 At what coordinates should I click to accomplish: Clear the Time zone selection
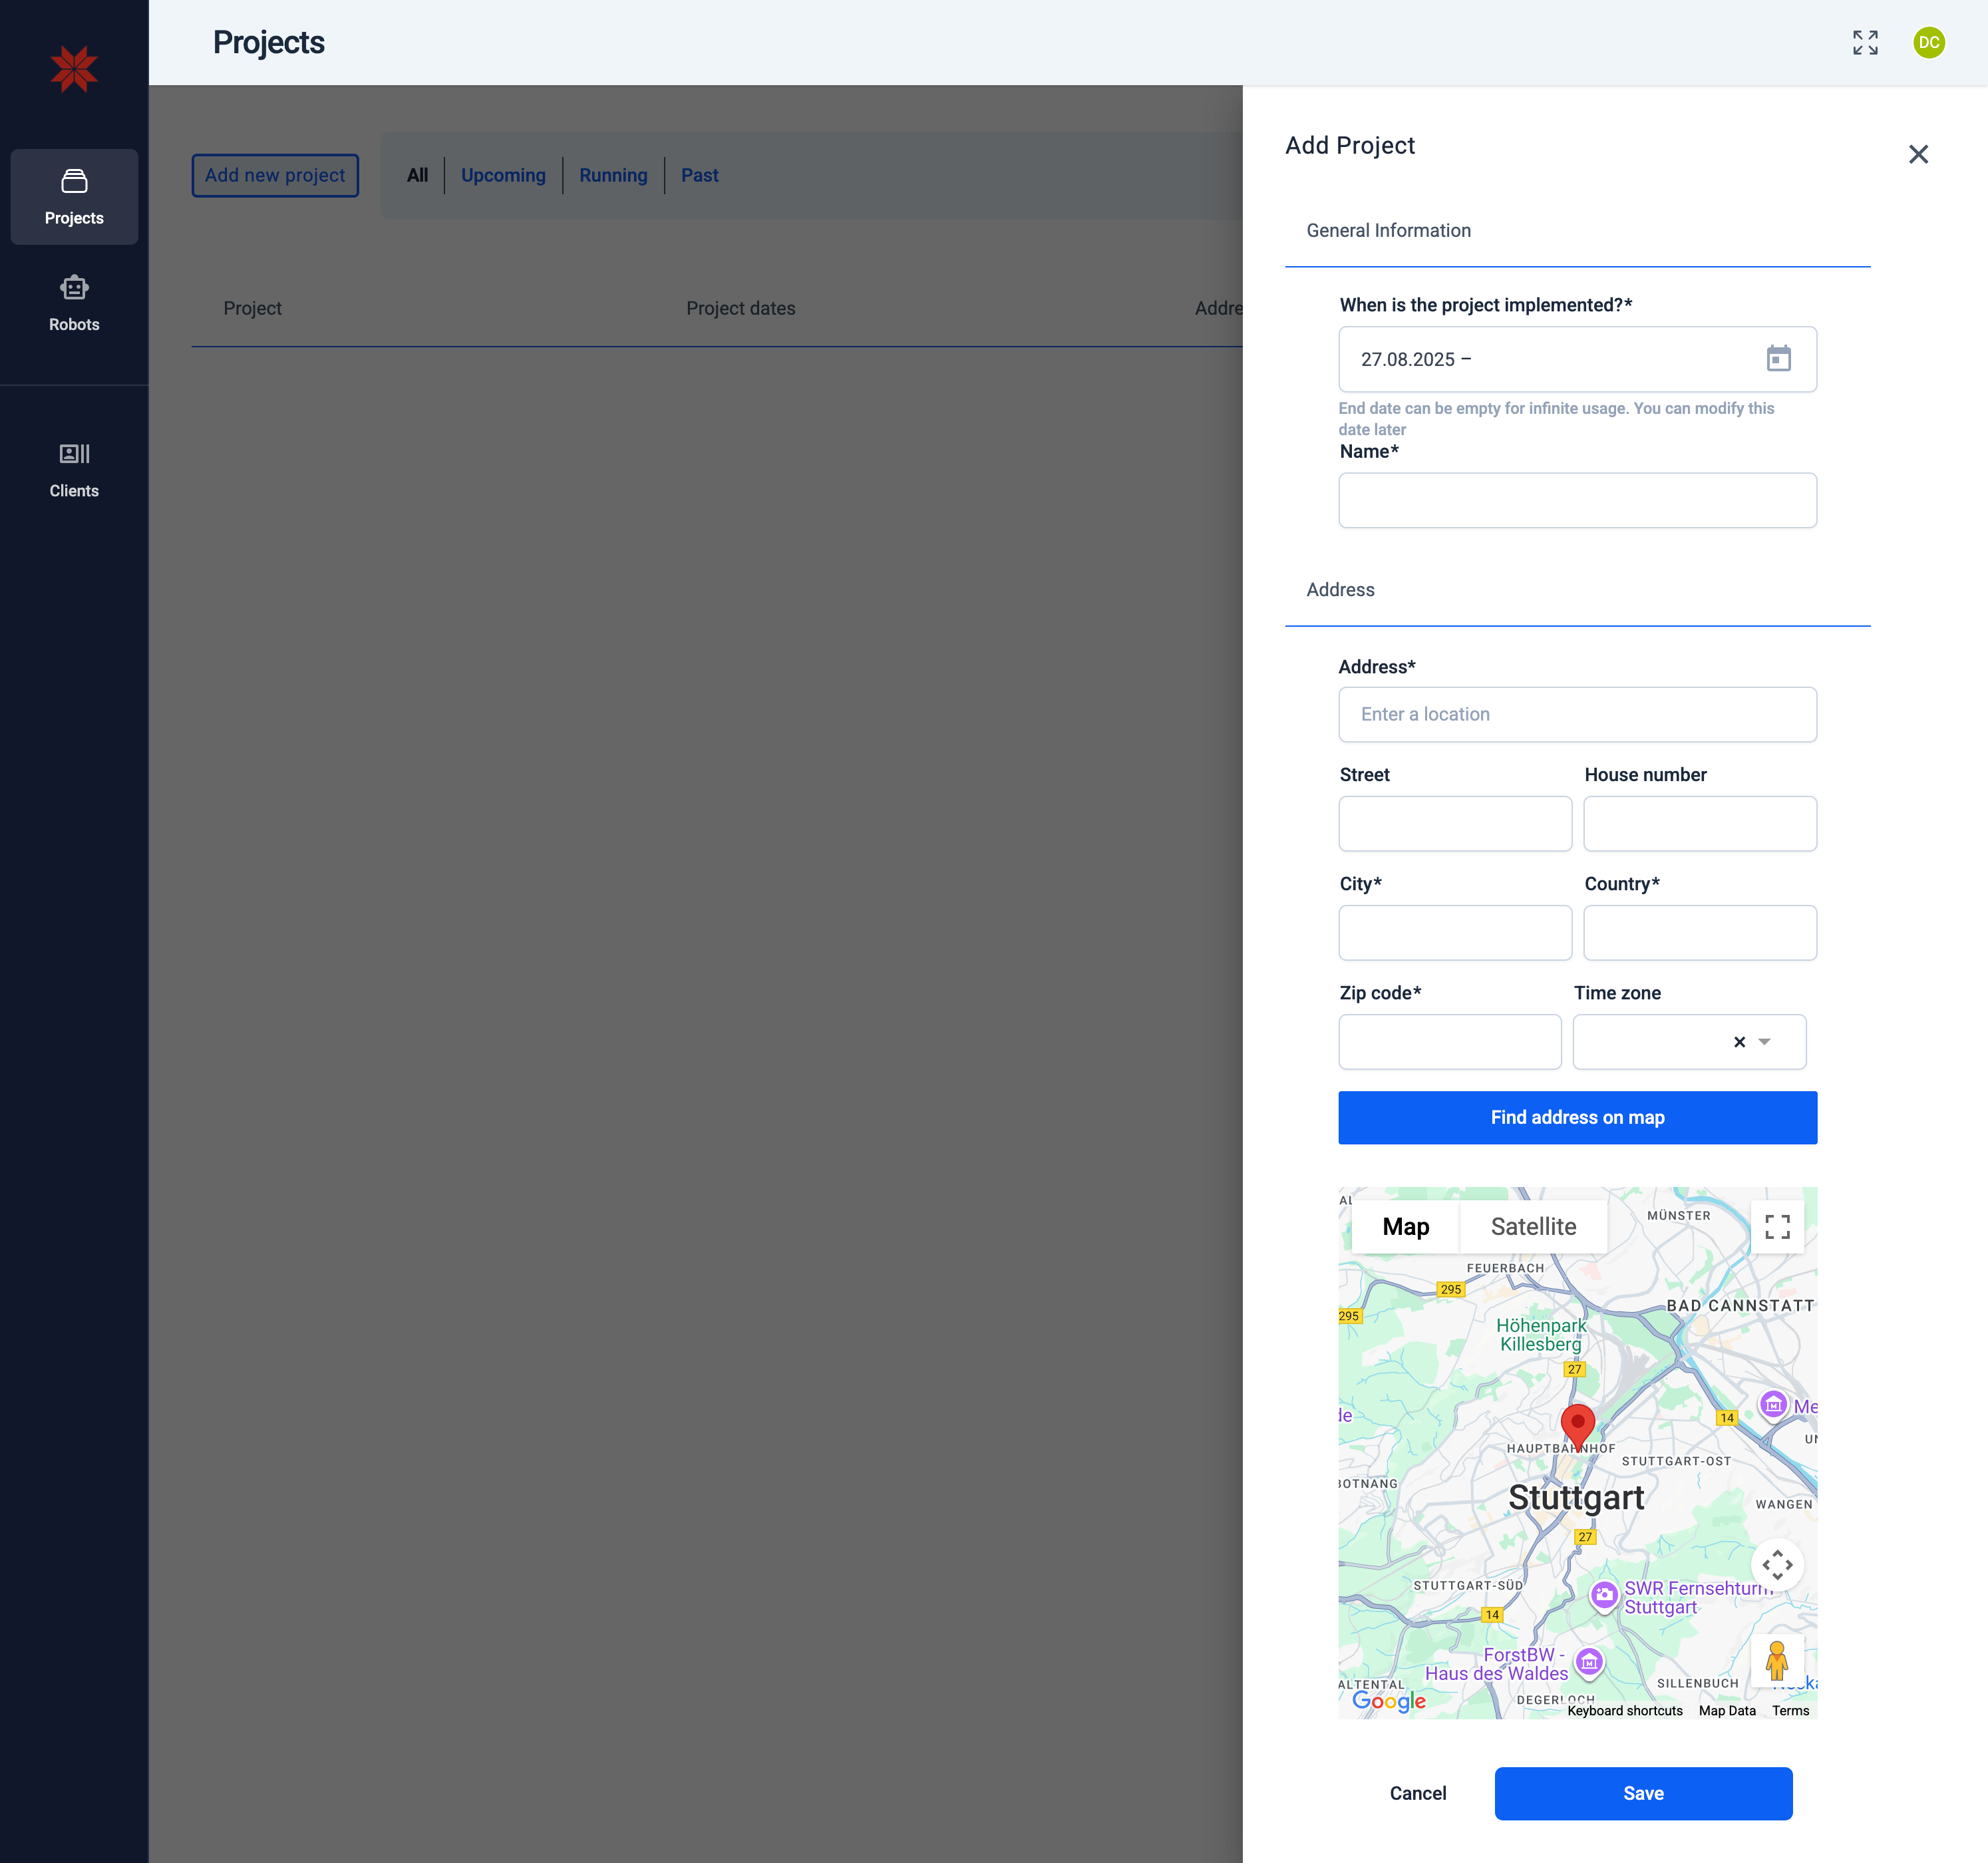pyautogui.click(x=1738, y=1041)
